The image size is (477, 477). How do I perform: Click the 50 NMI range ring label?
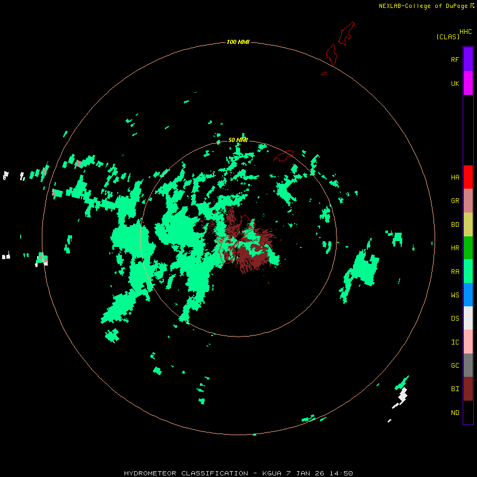tap(238, 140)
